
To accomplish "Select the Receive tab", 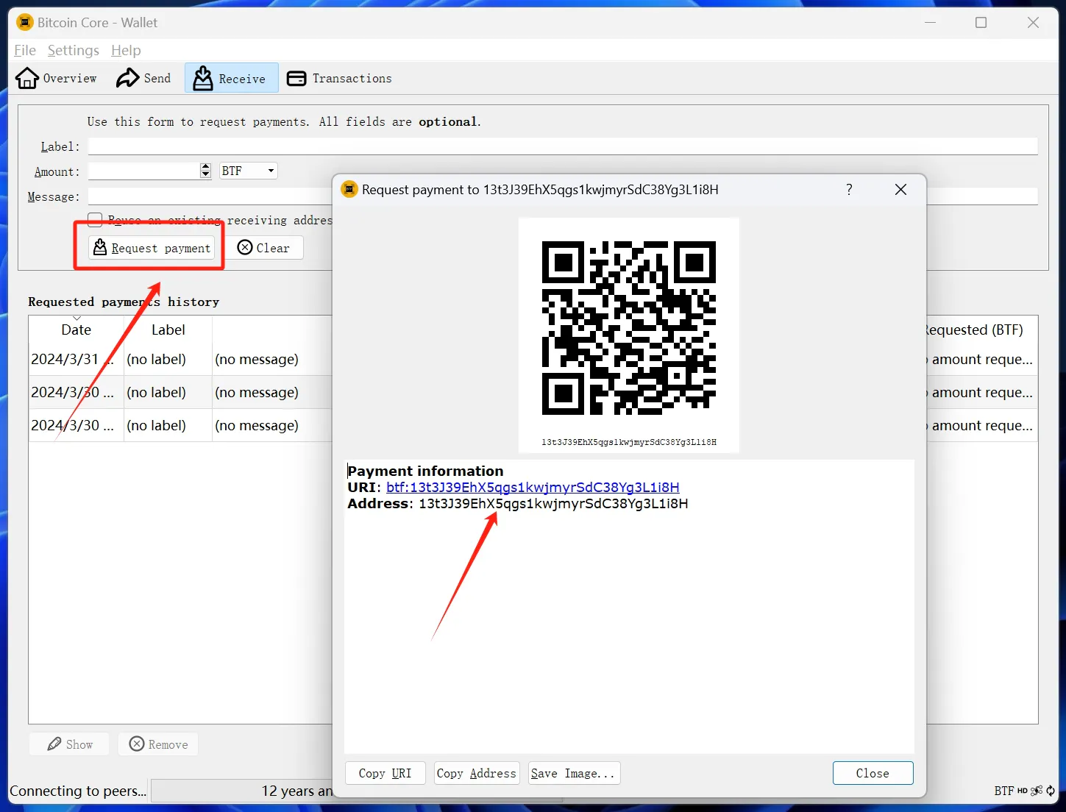I will pos(231,78).
